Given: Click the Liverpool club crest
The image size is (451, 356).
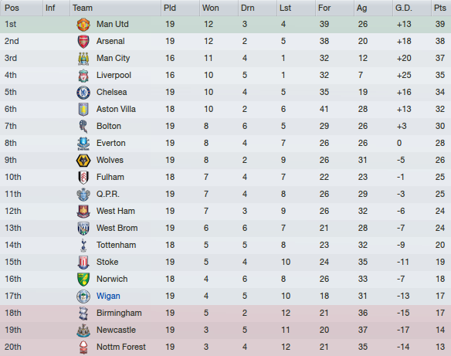Looking at the screenshot, I should pos(83,76).
